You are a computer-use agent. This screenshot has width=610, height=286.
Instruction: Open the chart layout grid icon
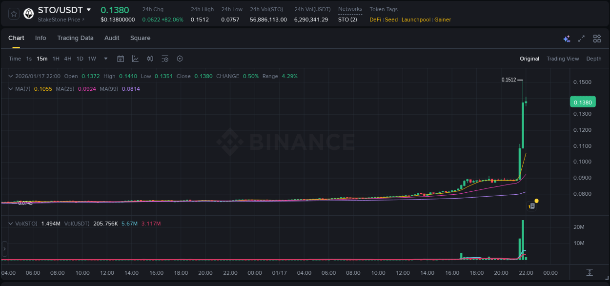[597, 38]
